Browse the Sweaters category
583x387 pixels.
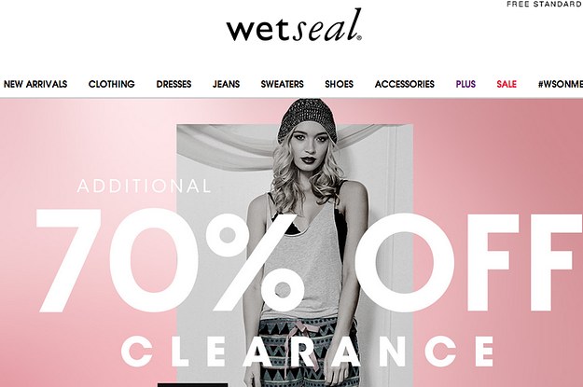[x=283, y=84]
